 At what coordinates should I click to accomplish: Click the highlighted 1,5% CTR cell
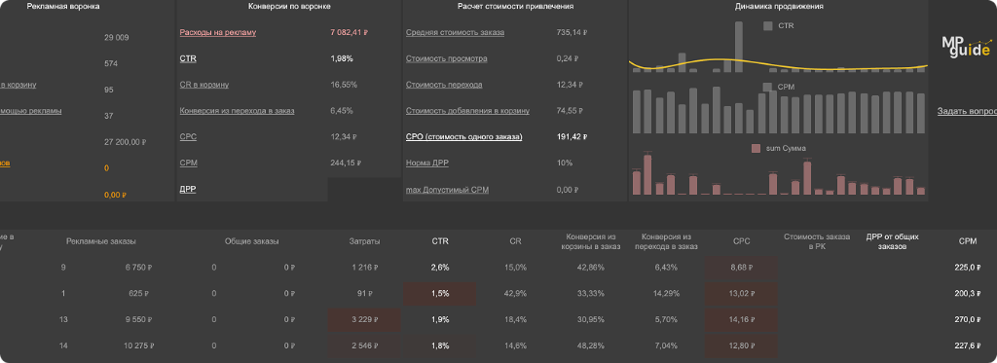point(439,294)
